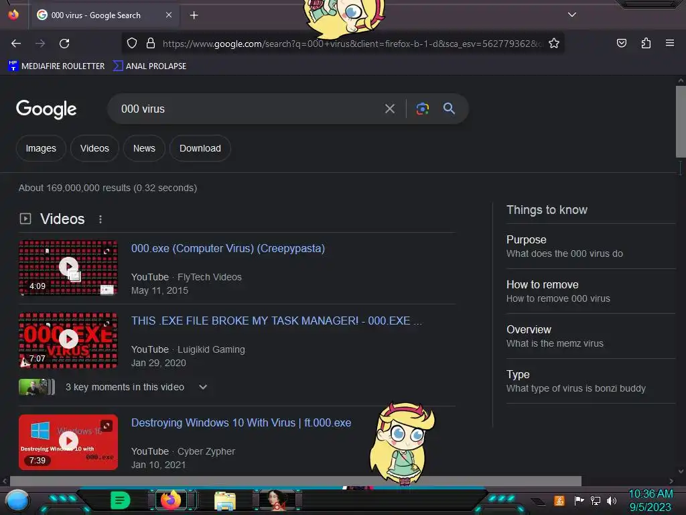Image resolution: width=686 pixels, height=515 pixels.
Task: Open the key moments preview thumbnail
Action: coord(37,387)
